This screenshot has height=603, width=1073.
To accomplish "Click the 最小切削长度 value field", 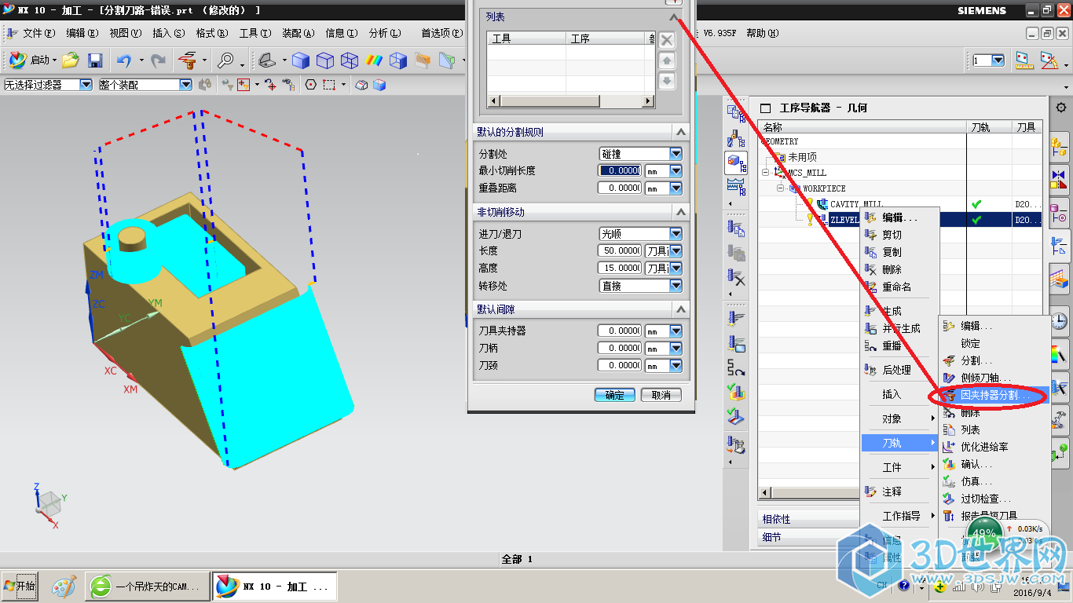I will pos(620,171).
